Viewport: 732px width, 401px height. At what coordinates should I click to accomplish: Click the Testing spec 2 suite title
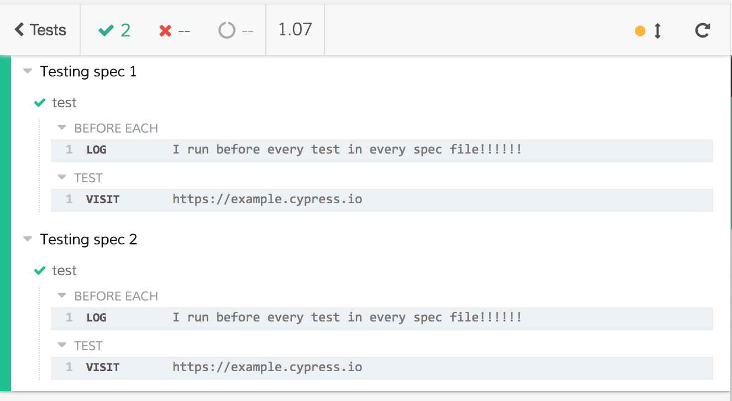[88, 239]
